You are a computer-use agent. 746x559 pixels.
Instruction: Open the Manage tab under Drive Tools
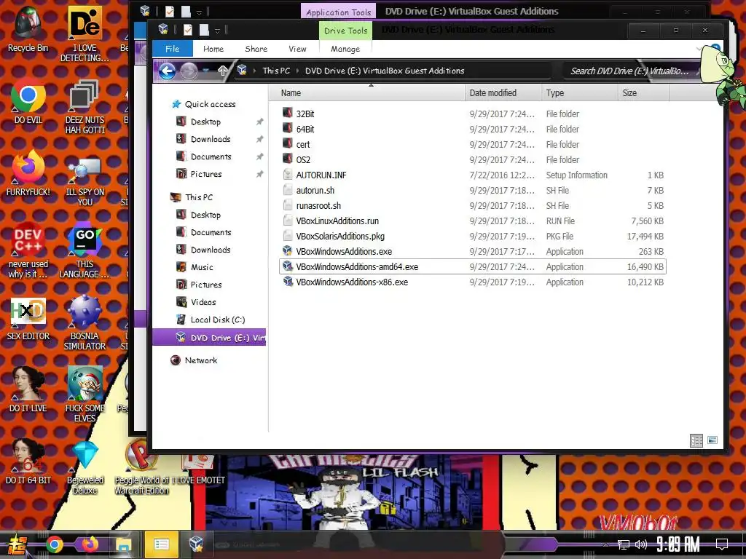coord(345,49)
